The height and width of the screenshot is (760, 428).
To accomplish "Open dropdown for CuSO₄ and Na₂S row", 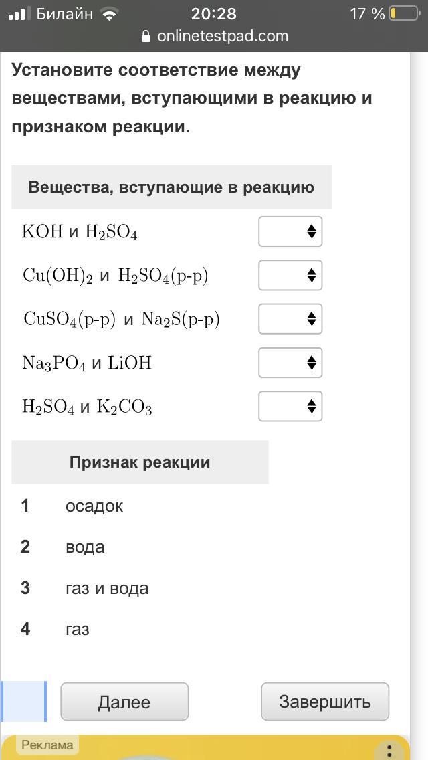I will [290, 319].
